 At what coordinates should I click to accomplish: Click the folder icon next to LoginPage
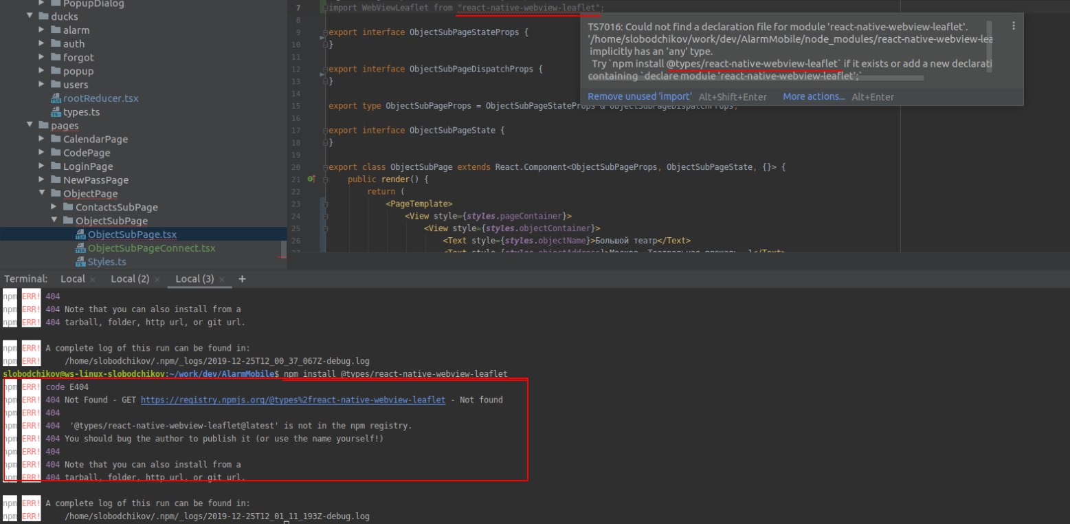point(56,166)
